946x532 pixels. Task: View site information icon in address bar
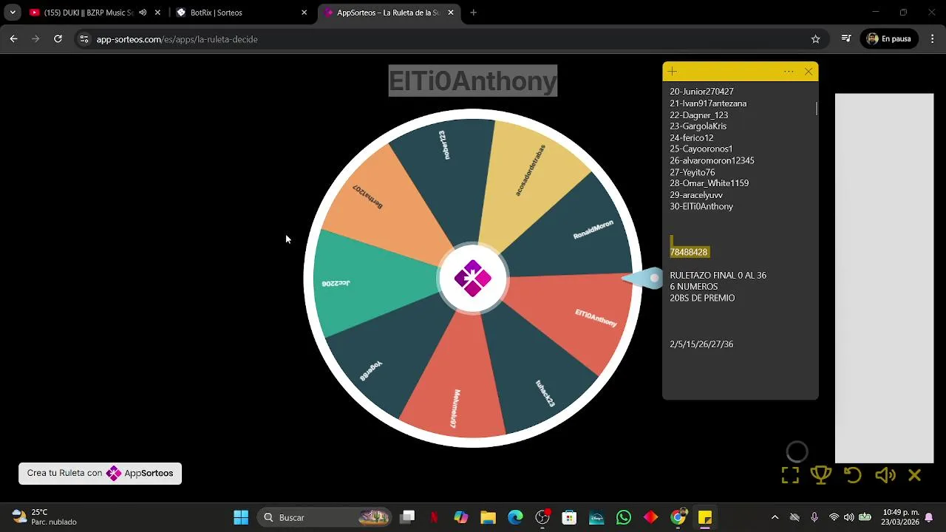point(84,39)
